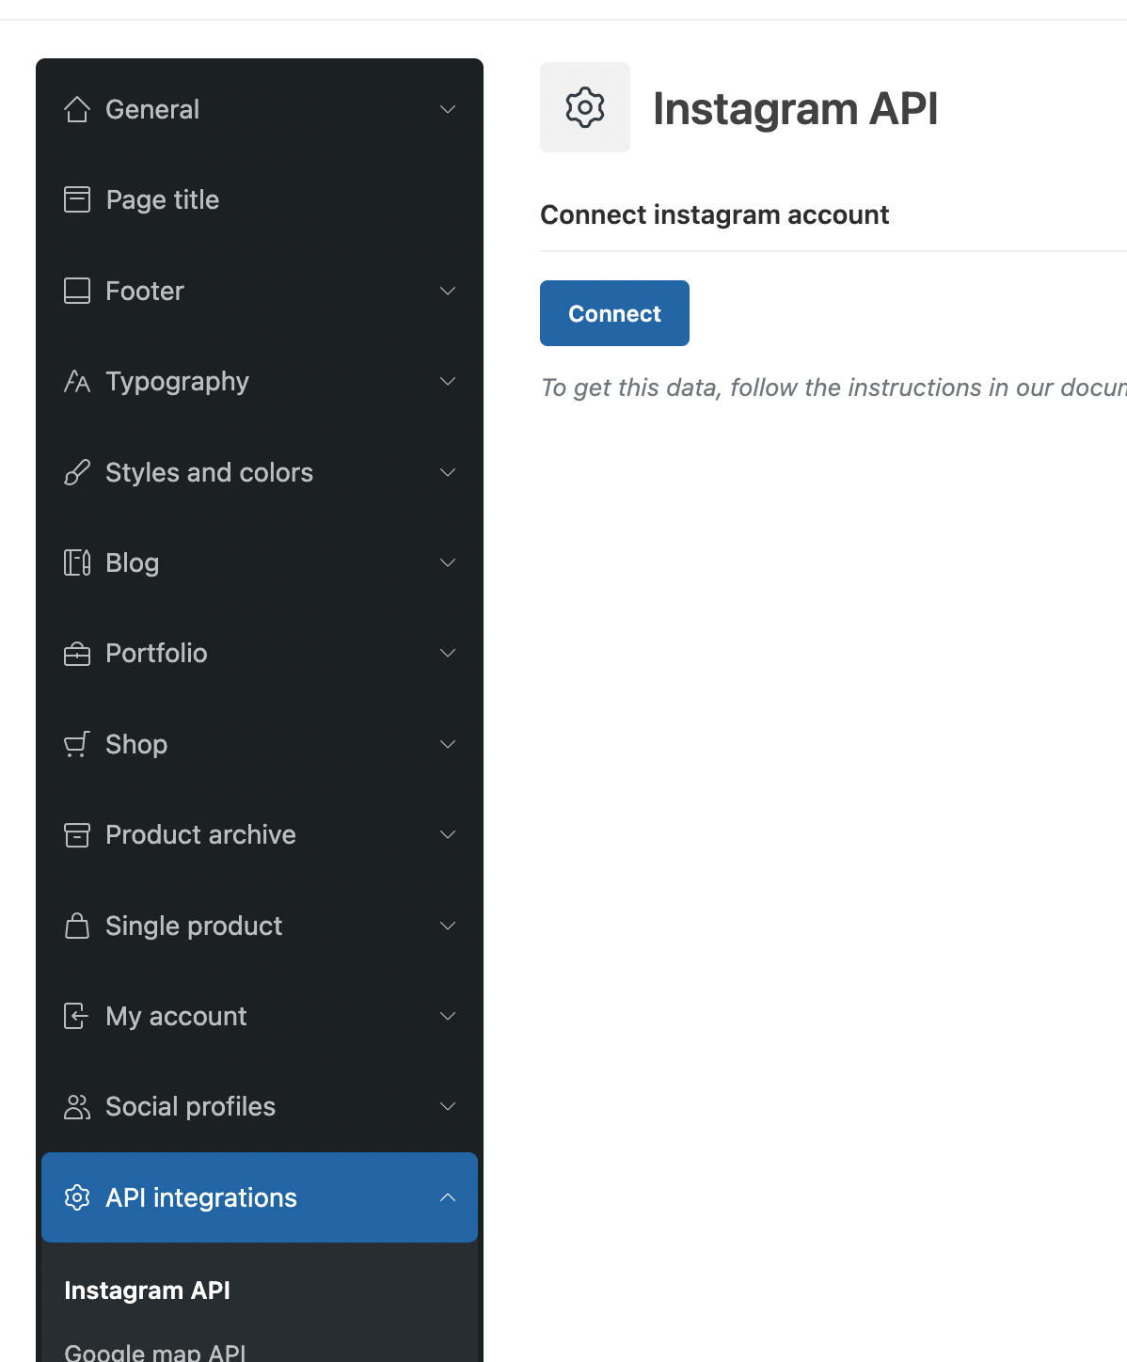Image resolution: width=1127 pixels, height=1362 pixels.
Task: Click the Blog notebook icon
Action: 77,562
